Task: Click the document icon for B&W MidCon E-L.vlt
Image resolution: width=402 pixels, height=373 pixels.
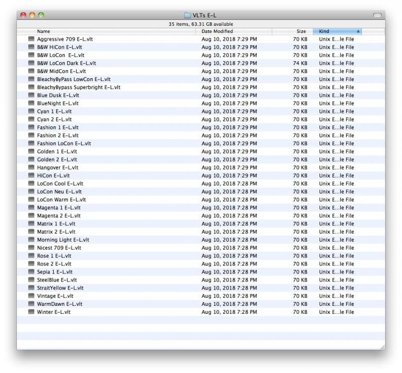Action: (30, 71)
